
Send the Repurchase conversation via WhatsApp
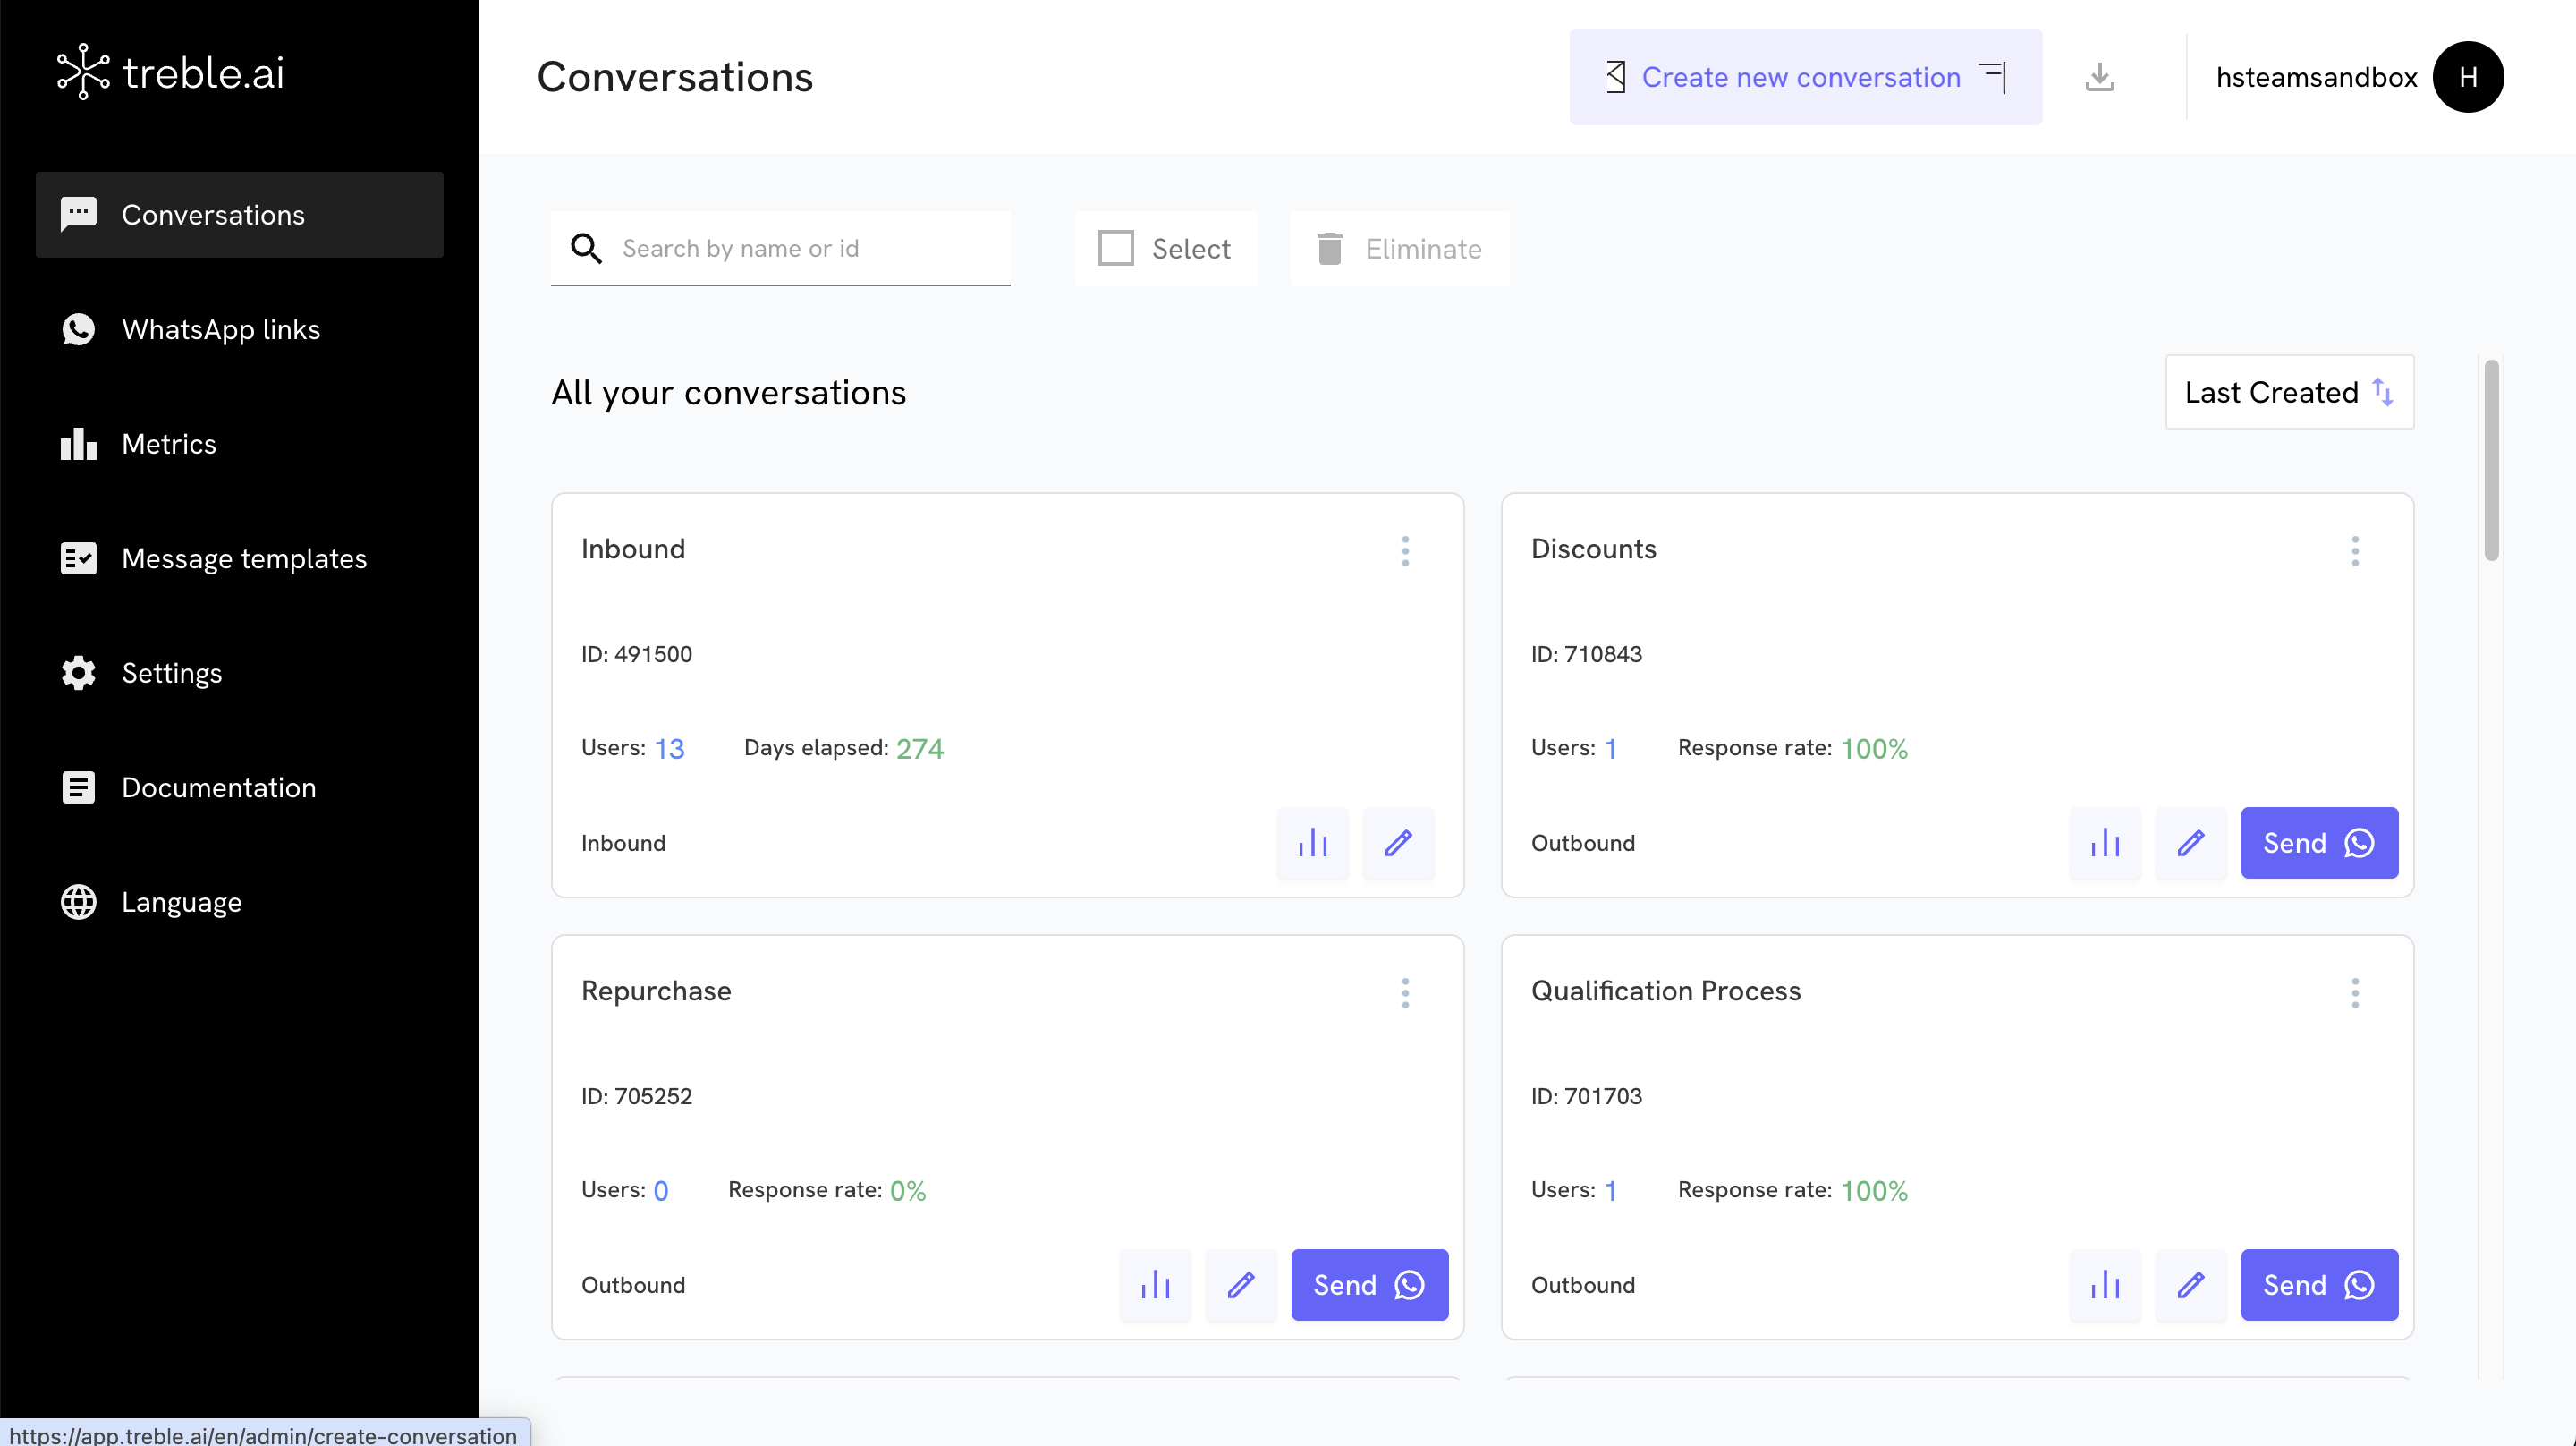[1368, 1285]
